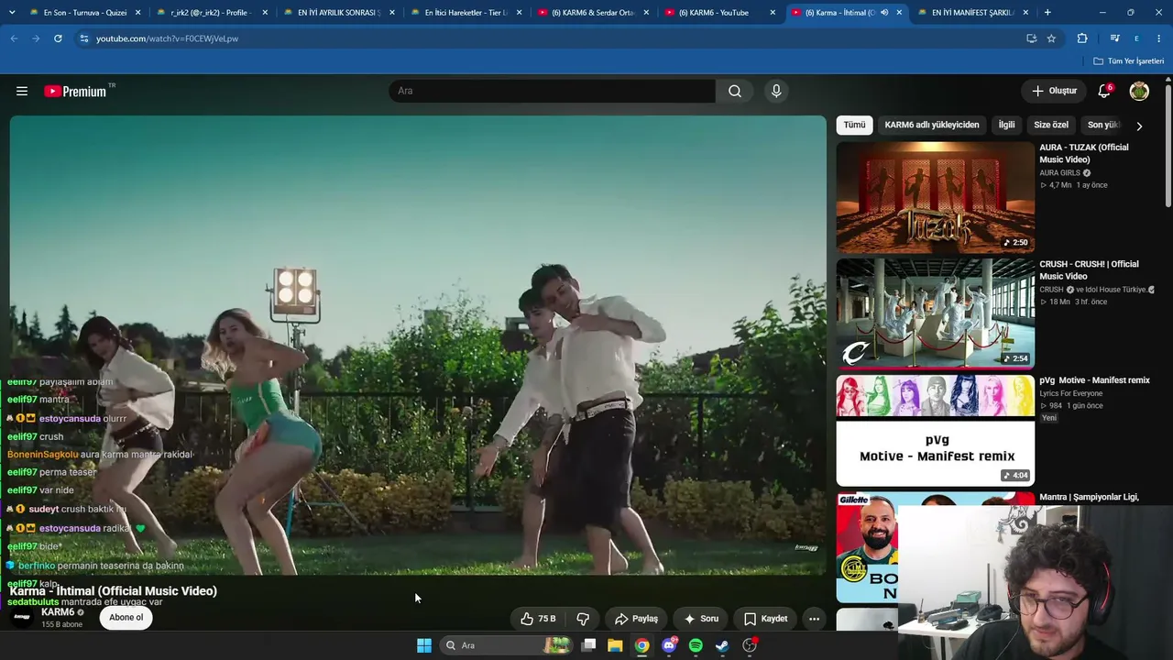The height and width of the screenshot is (660, 1173).
Task: Open File Explorer from taskbar
Action: [615, 645]
